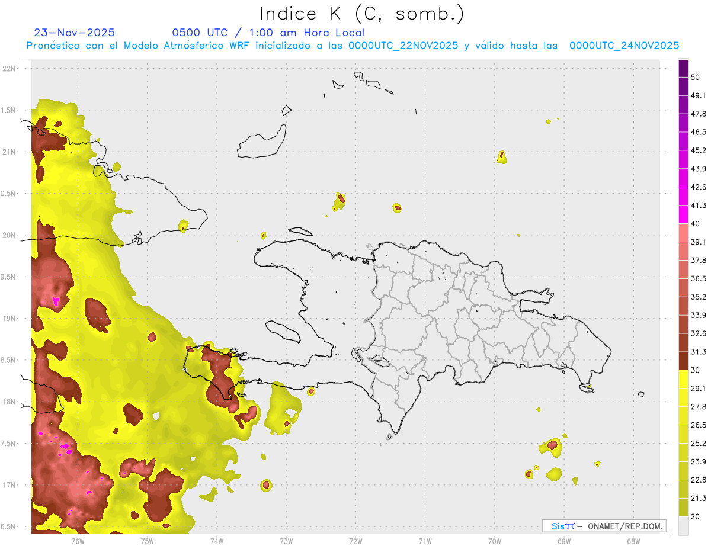Click the "36.5" colorbar value

click(699, 278)
